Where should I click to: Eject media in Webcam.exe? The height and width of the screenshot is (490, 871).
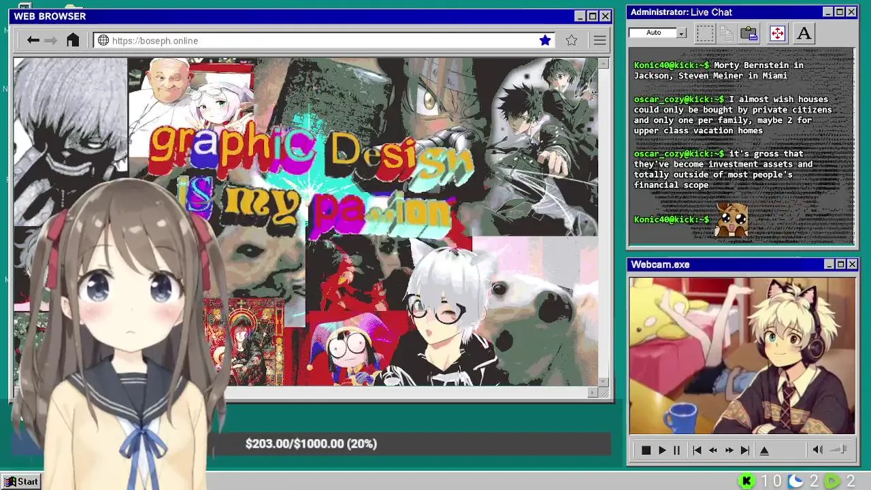click(764, 451)
